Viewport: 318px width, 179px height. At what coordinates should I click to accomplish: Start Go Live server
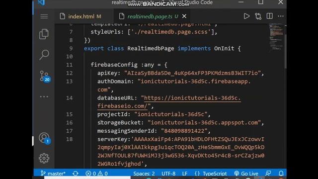tap(246, 174)
